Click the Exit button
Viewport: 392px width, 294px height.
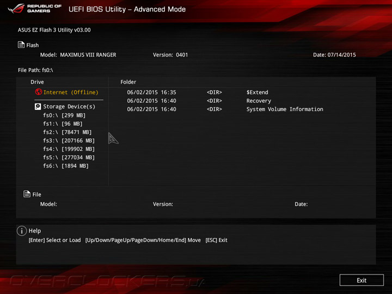(362, 280)
